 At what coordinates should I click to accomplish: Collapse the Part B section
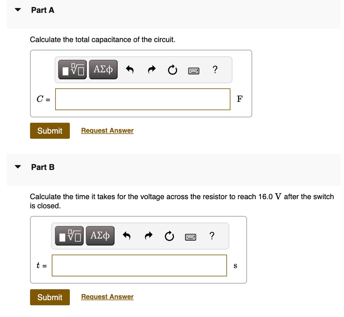17,167
